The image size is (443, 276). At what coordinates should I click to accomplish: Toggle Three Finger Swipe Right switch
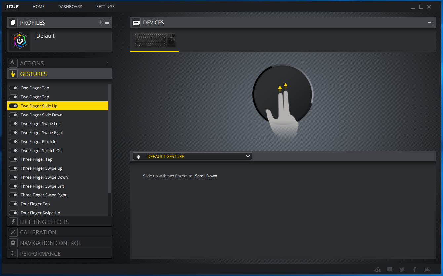click(x=13, y=195)
